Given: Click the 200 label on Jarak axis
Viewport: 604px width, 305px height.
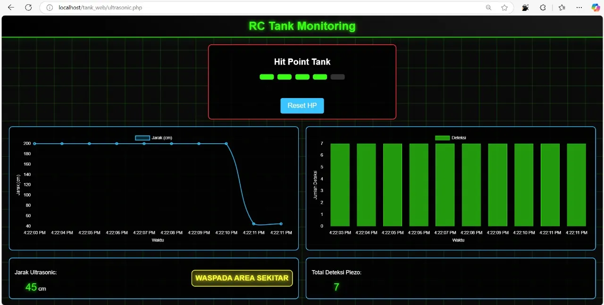Looking at the screenshot, I should 27,143.
